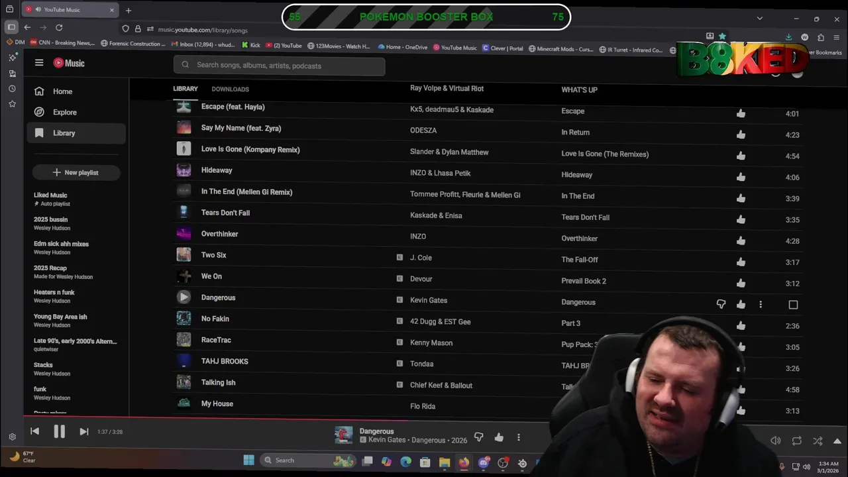The image size is (848, 477).
Task: Toggle like on Overthinker row
Action: click(x=741, y=240)
